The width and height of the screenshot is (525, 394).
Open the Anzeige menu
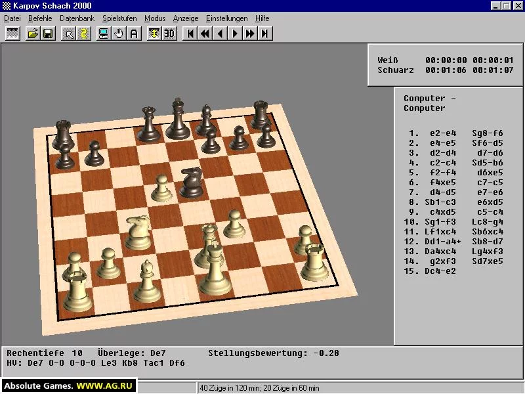click(186, 18)
